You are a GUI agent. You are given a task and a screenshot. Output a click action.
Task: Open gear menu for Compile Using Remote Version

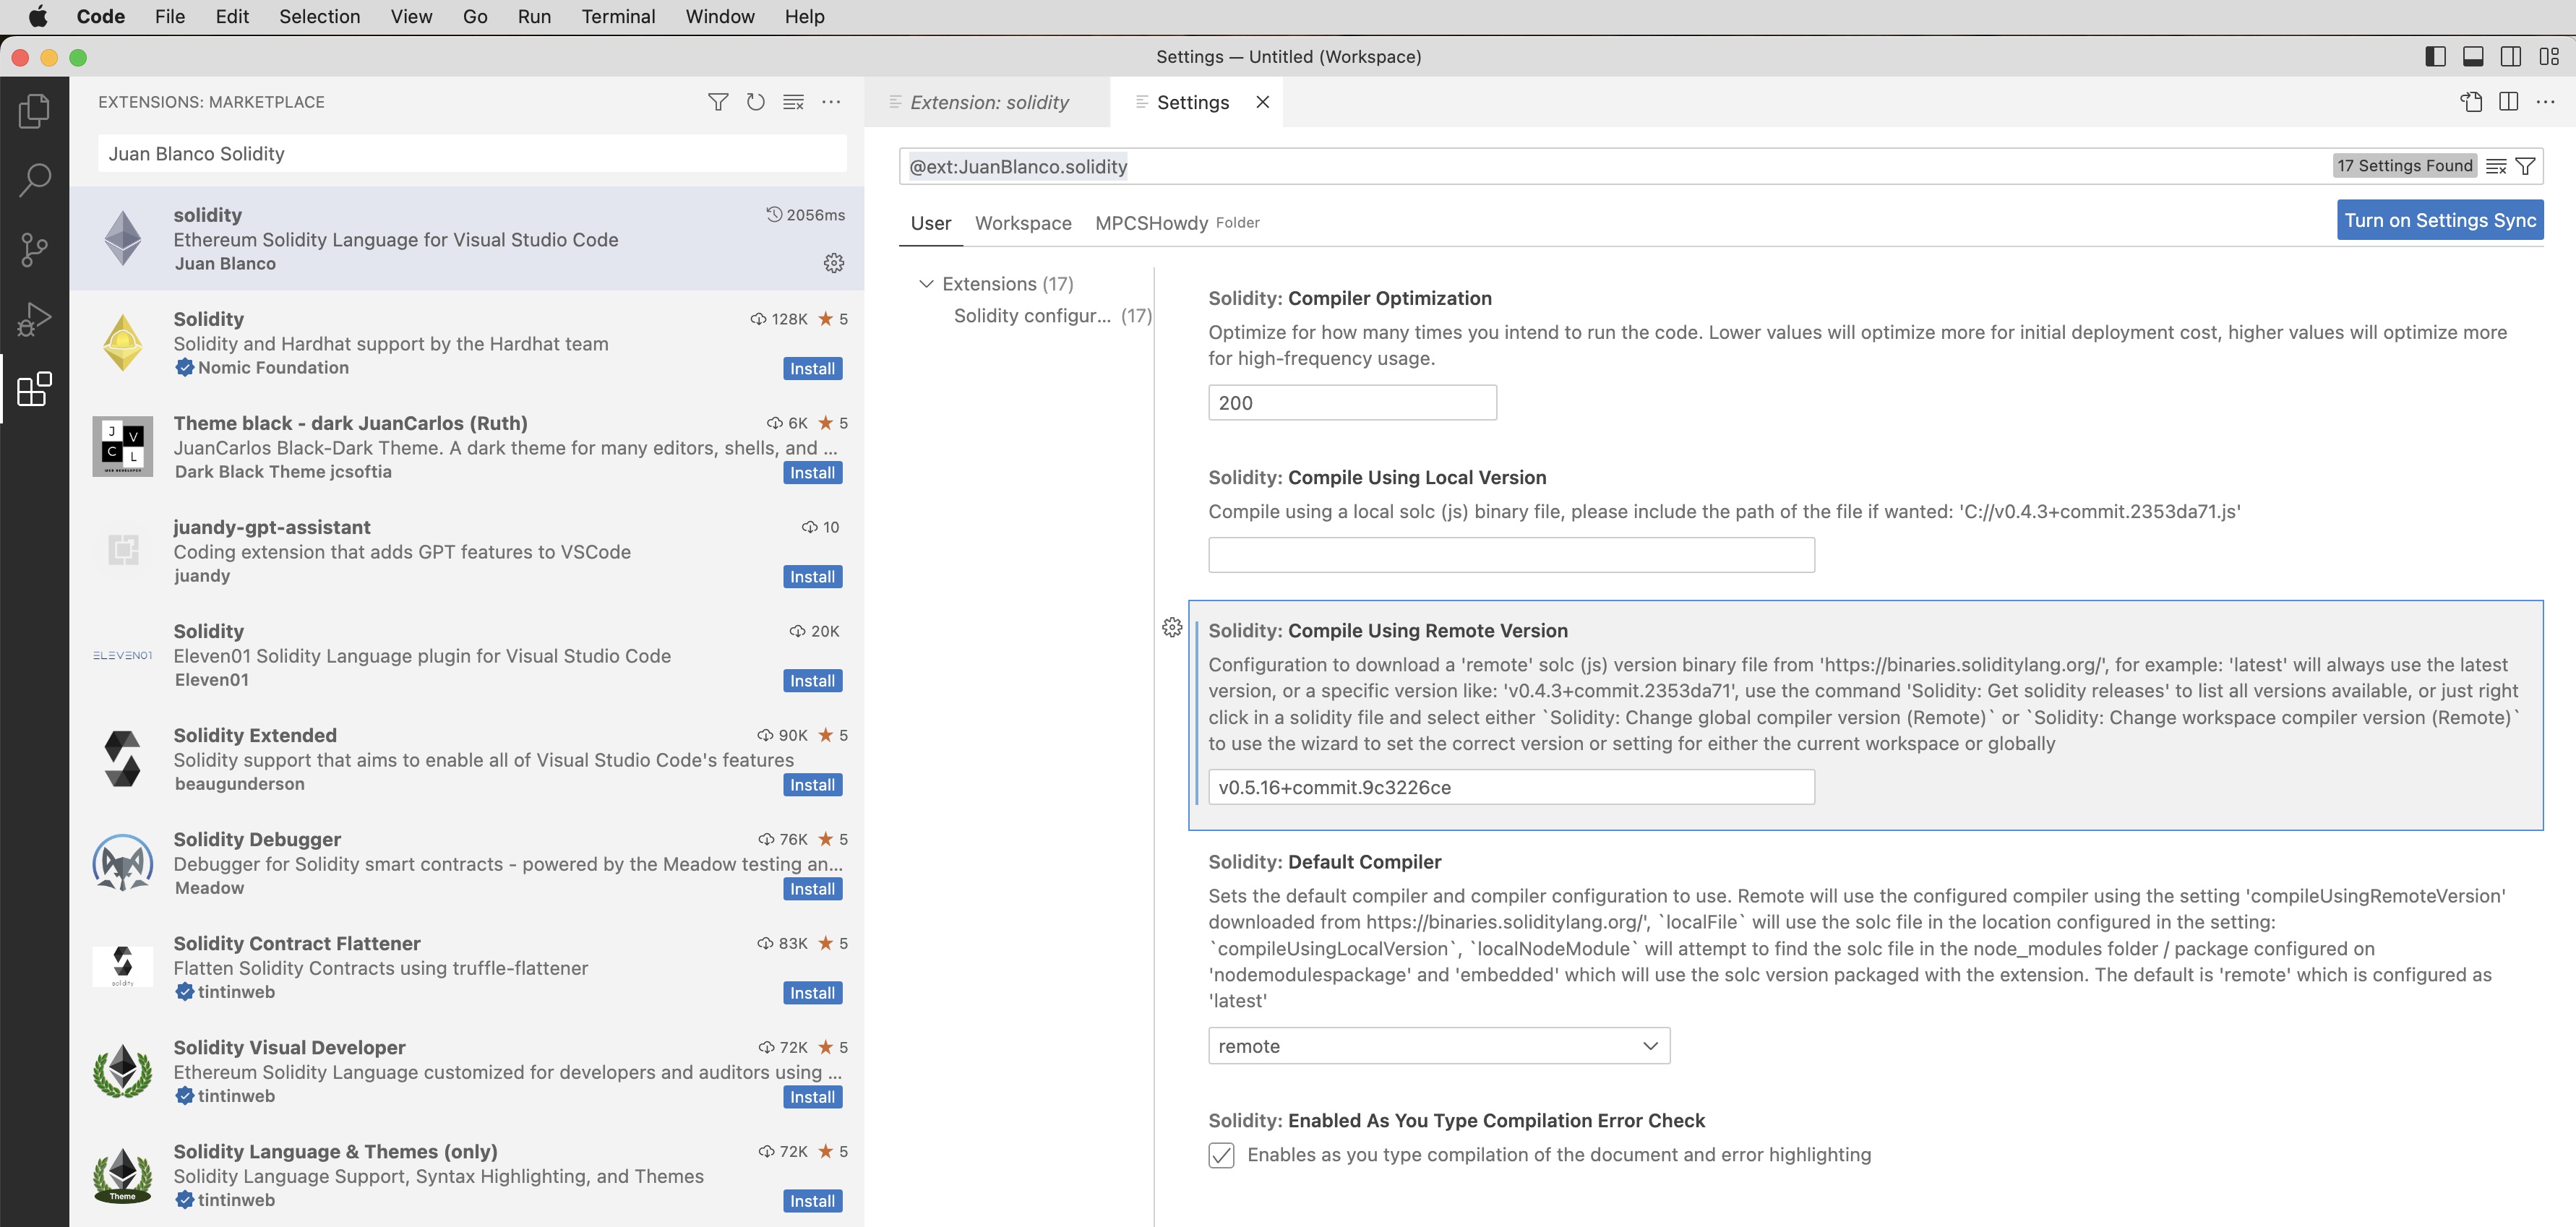click(1172, 628)
